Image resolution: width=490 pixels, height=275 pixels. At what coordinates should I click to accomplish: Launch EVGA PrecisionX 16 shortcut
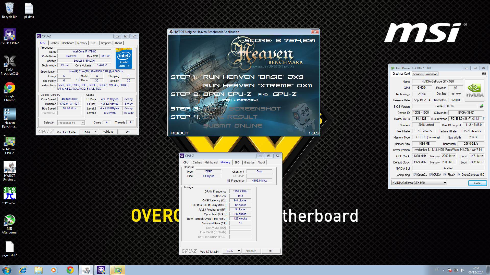pos(10,65)
